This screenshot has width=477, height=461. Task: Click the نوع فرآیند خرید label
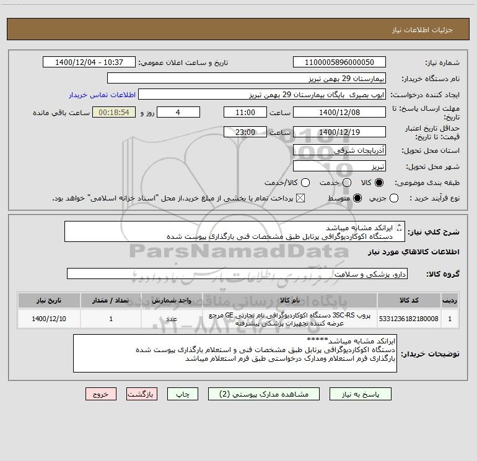pyautogui.click(x=434, y=198)
